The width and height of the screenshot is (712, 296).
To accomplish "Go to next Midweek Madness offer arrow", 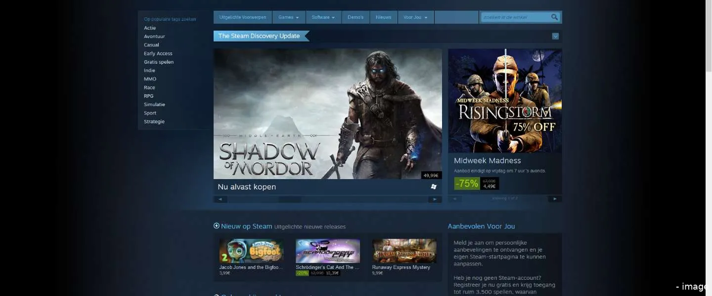I will click(x=555, y=199).
